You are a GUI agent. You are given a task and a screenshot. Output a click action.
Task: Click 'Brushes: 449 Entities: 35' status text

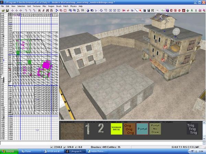point(106,147)
